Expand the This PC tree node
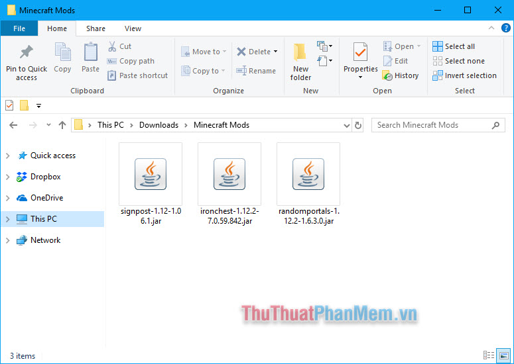 tap(8, 219)
